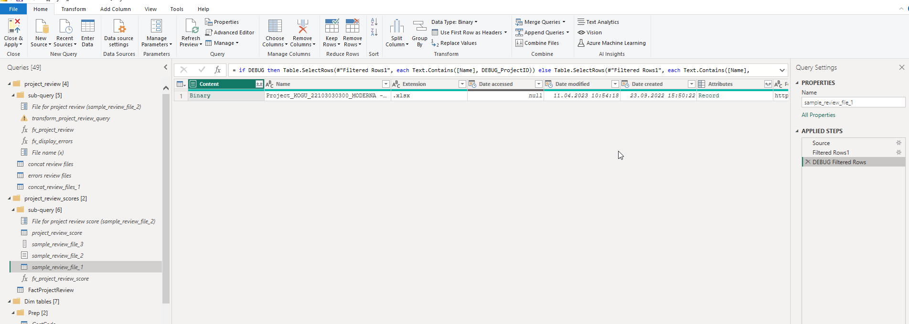The height and width of the screenshot is (324, 909).
Task: Click the All Properties link
Action: (x=818, y=115)
